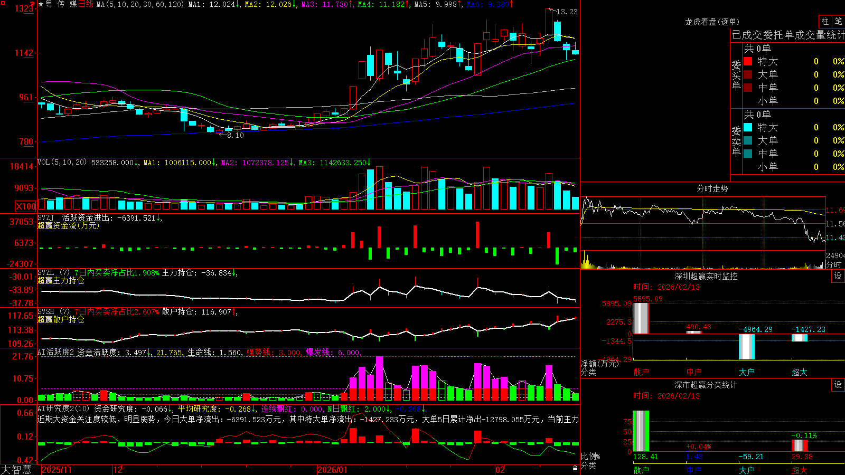Click the 龙虎看盘(逐单) panel title
The image size is (845, 475).
coord(712,22)
